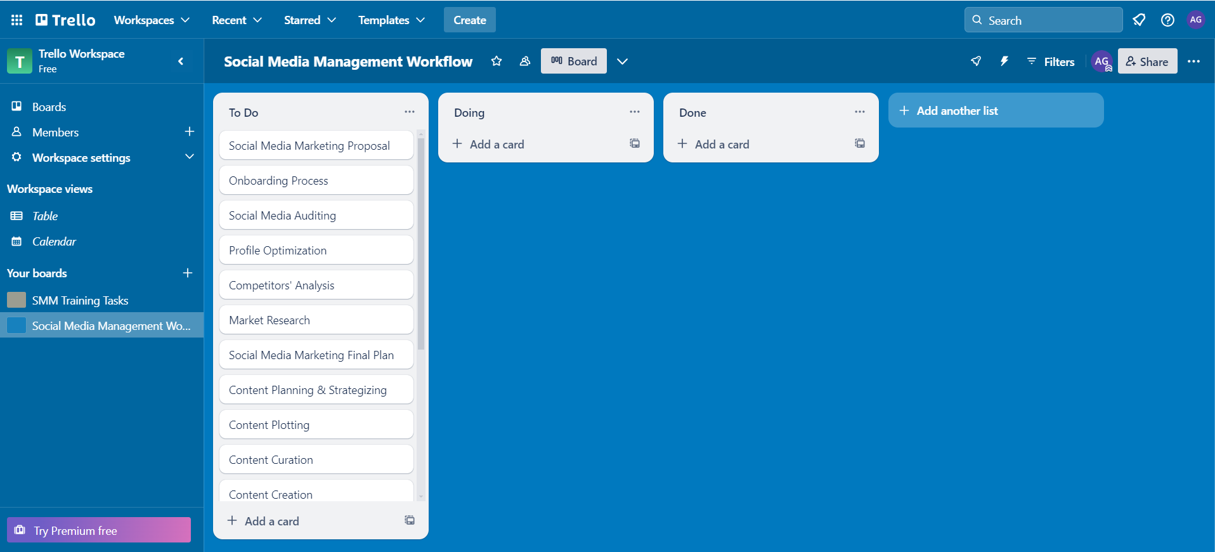The image size is (1215, 552).
Task: Click the Share button
Action: pos(1148,62)
